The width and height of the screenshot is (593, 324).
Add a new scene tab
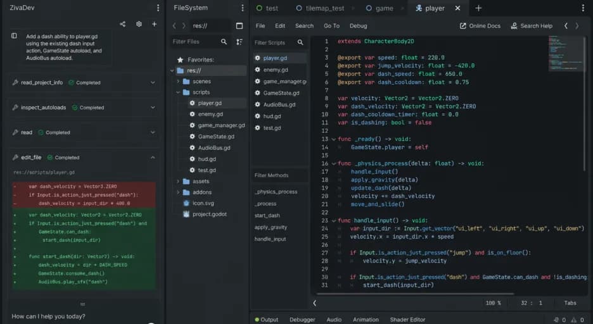coord(478,8)
